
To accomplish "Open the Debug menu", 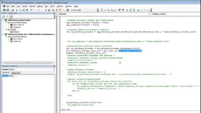I will pyautogui.click(x=40, y=6).
